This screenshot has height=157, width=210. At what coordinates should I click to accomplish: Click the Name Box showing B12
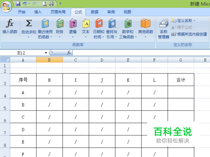[22, 53]
